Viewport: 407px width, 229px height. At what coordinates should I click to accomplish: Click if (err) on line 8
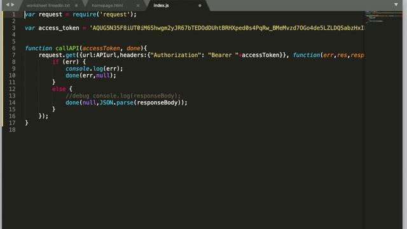point(66,62)
